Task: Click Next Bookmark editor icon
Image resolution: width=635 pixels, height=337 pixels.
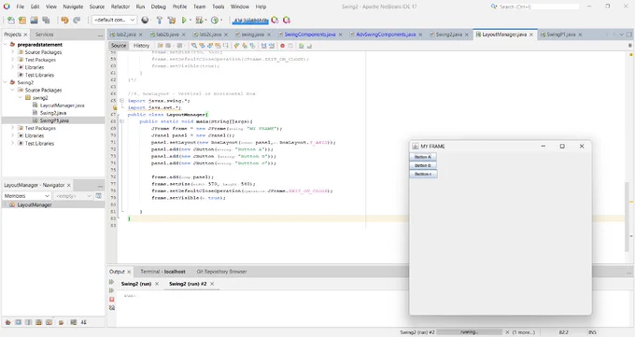Action: click(245, 46)
